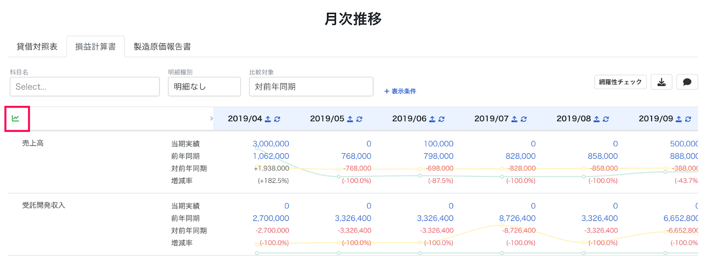Screen dimensions: 715x257
Task: Refresh the 2019/09 column data
Action: tap(688, 119)
